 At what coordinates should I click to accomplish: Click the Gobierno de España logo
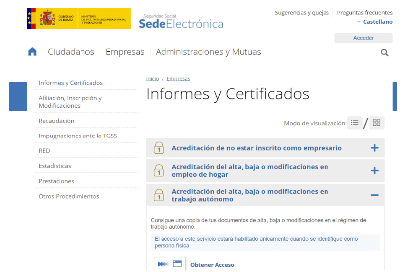79,19
